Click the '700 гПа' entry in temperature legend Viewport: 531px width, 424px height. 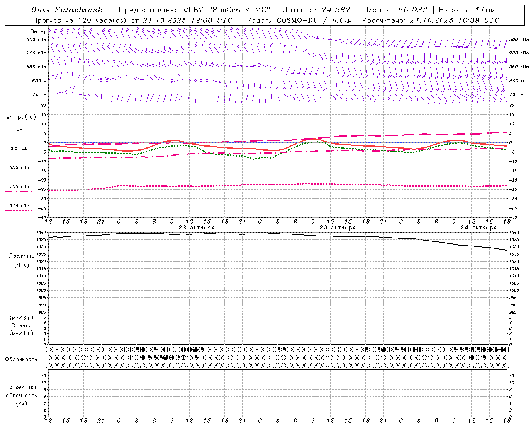[19, 187]
